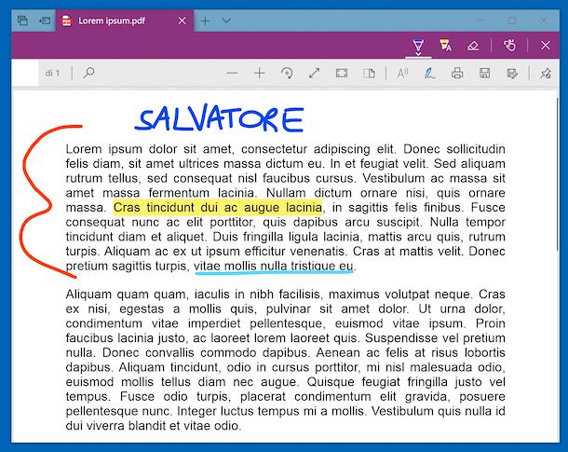Click highlighted text 'Cras tincidunt dui ac augue lacinia'

coord(218,207)
